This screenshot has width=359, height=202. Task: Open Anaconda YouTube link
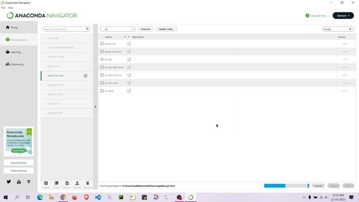point(19,182)
